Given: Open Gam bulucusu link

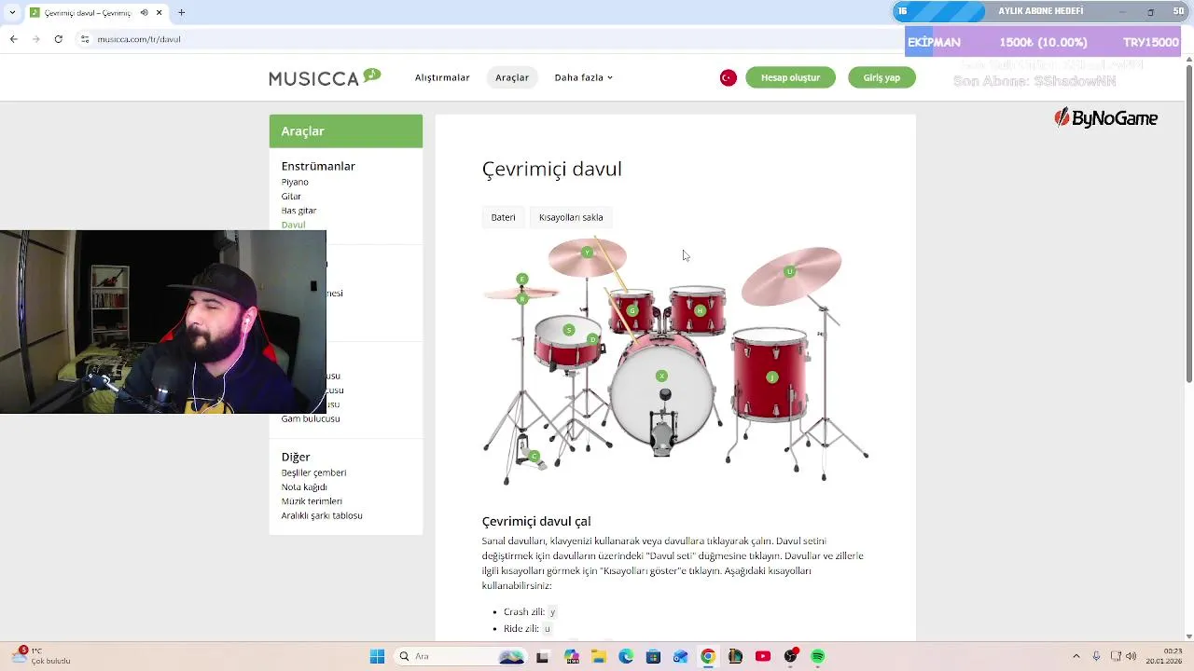Looking at the screenshot, I should 311,418.
